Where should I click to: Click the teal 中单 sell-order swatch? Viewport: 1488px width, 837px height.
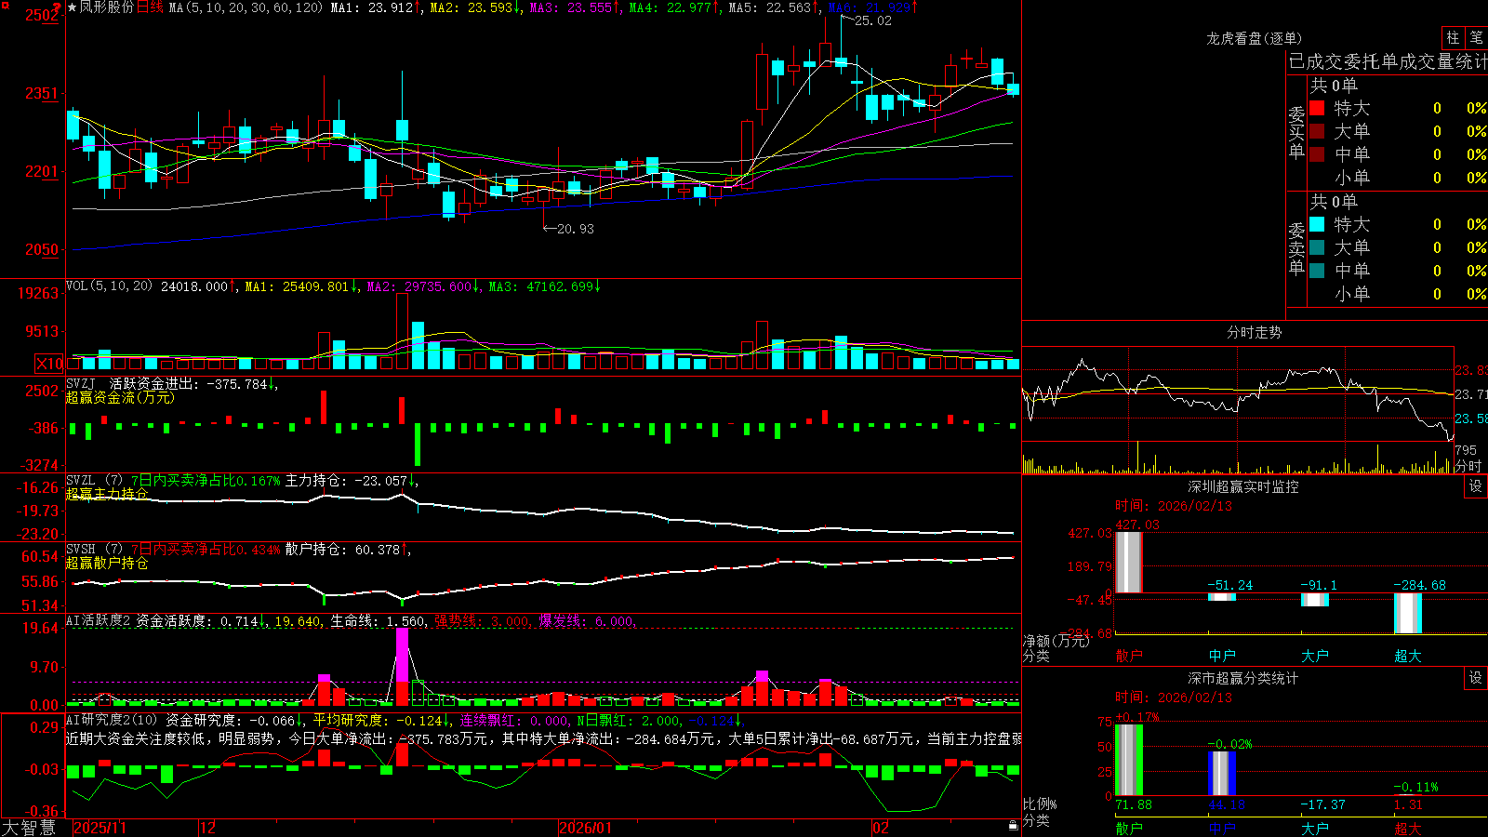[x=1317, y=271]
